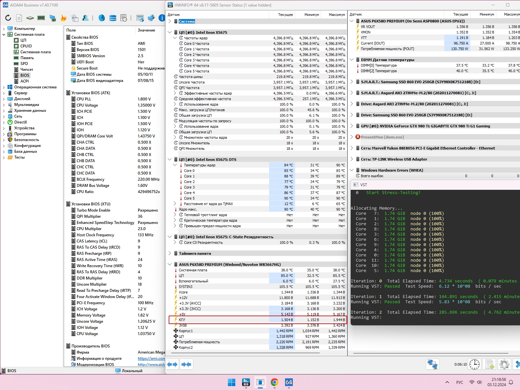Screen dimensions: 520x390
Task: Select the Тесты item in AIDA64 tree
Action: point(19,157)
